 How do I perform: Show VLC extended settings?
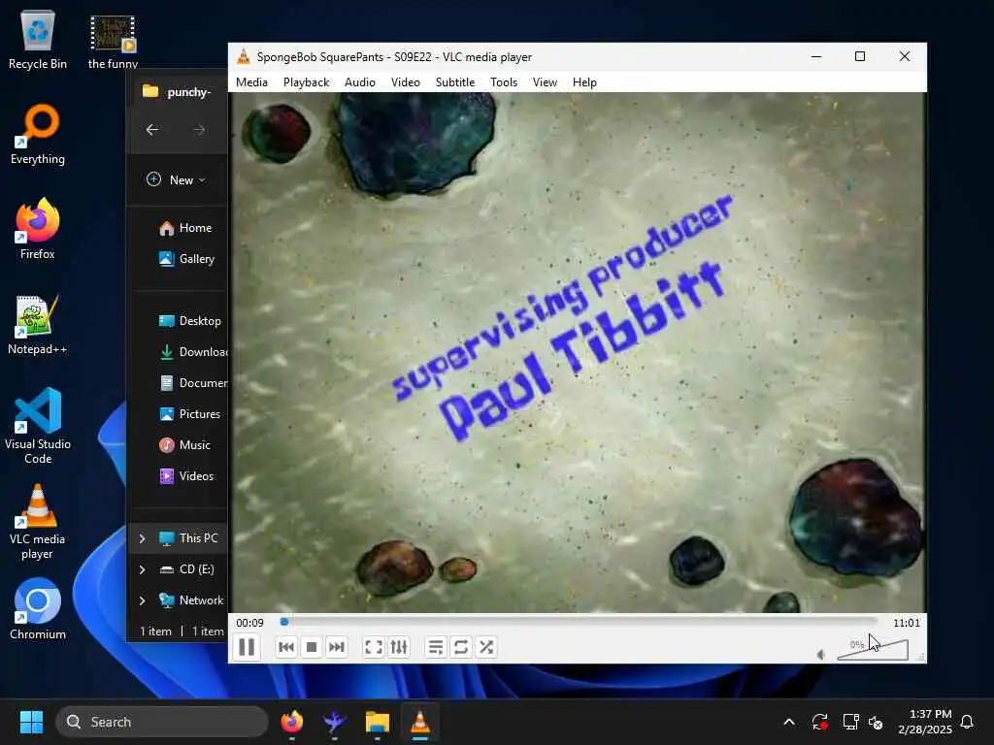(399, 647)
